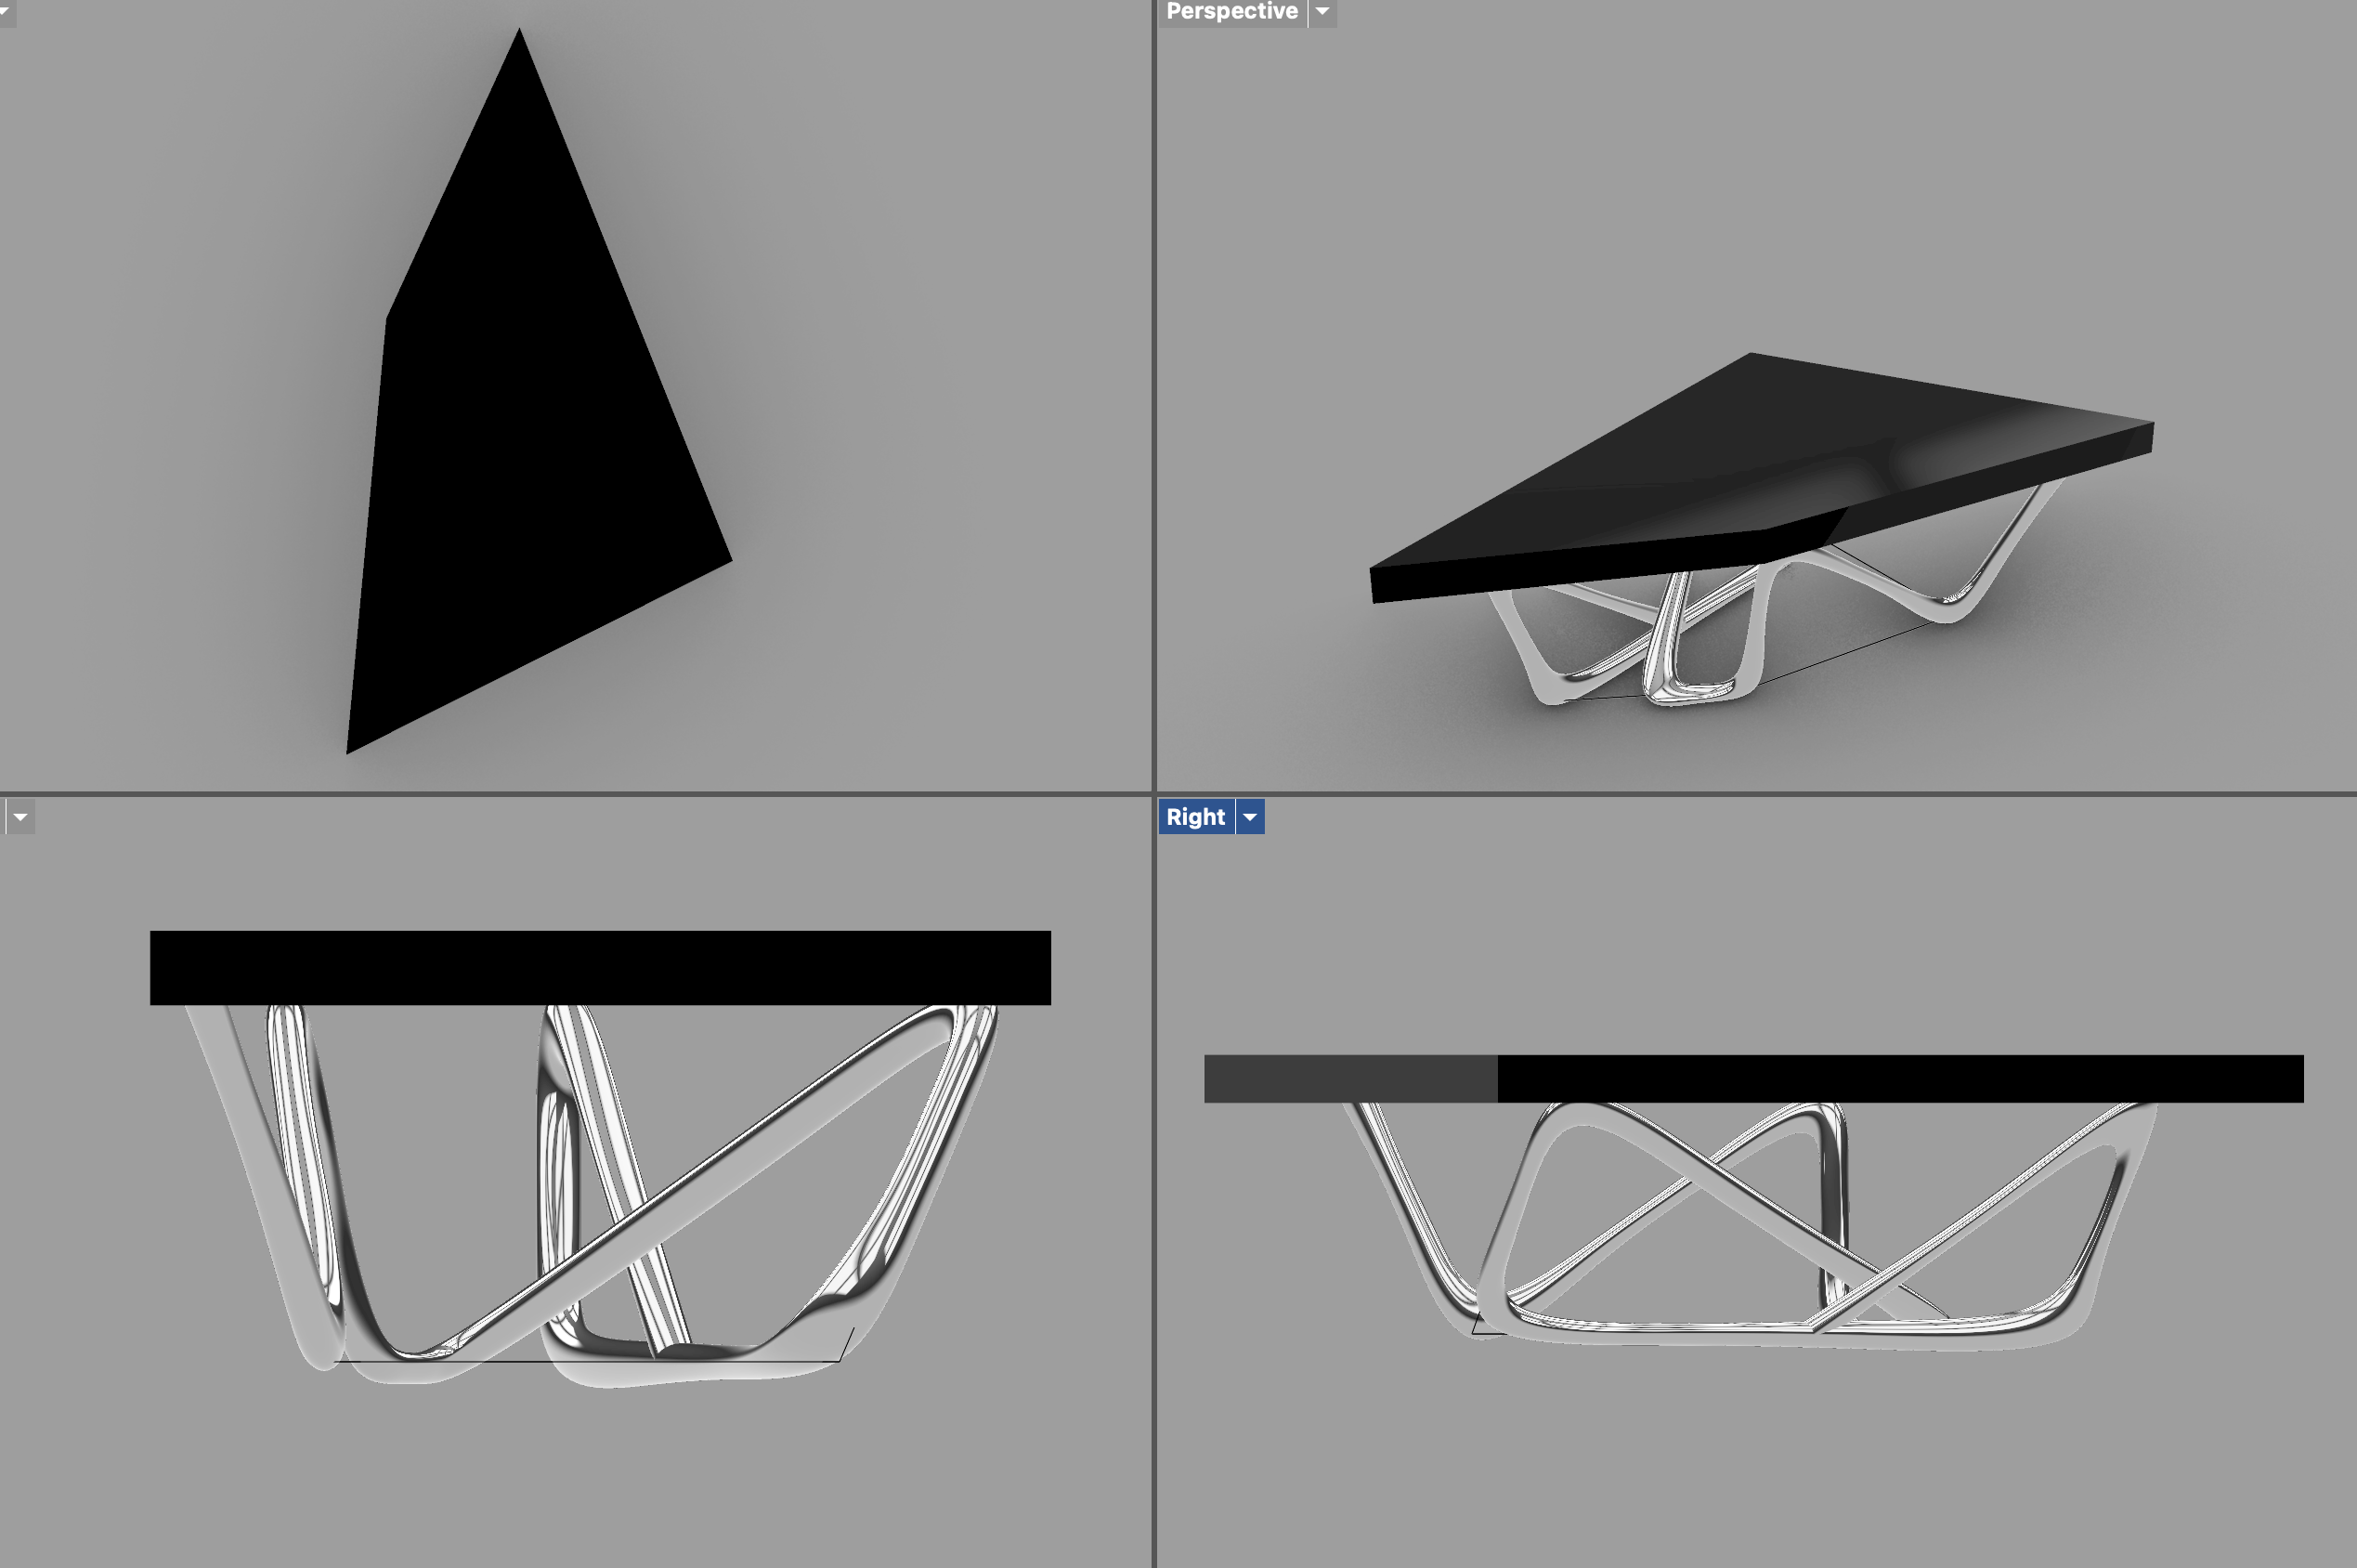Click the black tabletop section in Right viewport
Screen dimensions: 2357x1568
pos(1899,1079)
